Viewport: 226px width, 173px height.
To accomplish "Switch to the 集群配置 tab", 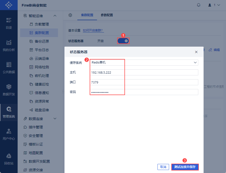I will click(87, 15).
